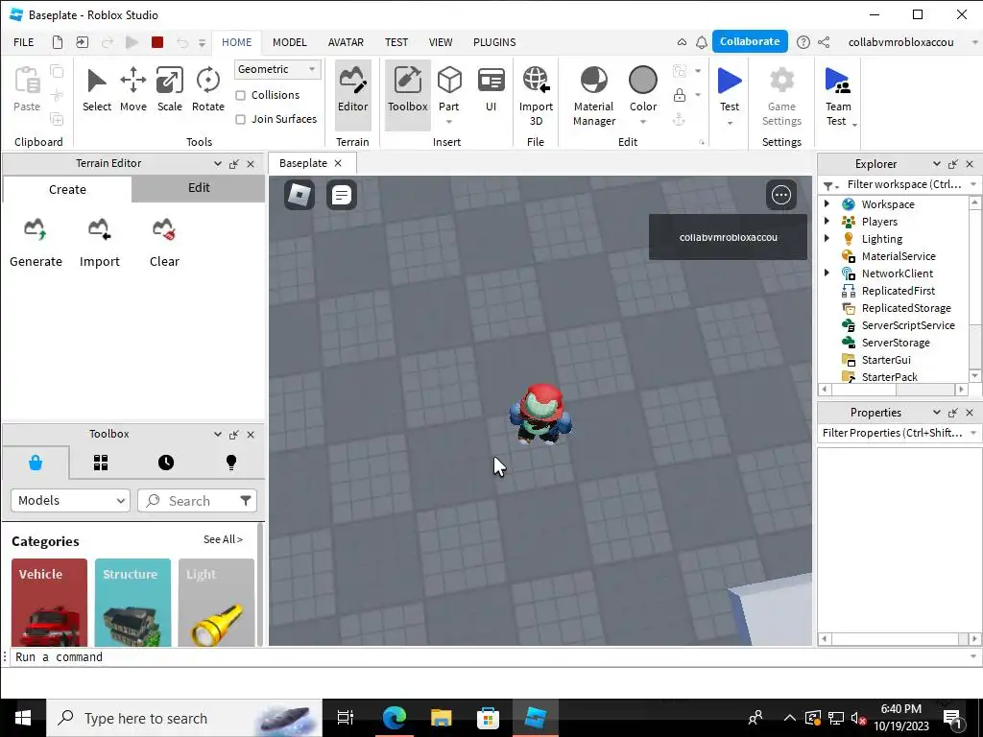Image resolution: width=983 pixels, height=737 pixels.
Task: Expand the Lighting tree node
Action: click(x=827, y=238)
